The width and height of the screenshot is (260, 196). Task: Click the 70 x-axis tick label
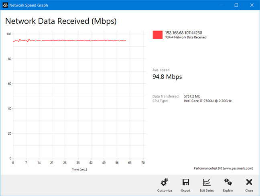pyautogui.click(x=143, y=163)
